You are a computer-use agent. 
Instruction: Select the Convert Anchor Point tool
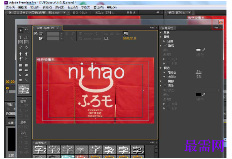click(26, 59)
